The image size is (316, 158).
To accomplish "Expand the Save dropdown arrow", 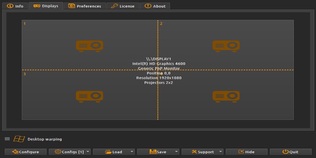I will pos(176,152).
